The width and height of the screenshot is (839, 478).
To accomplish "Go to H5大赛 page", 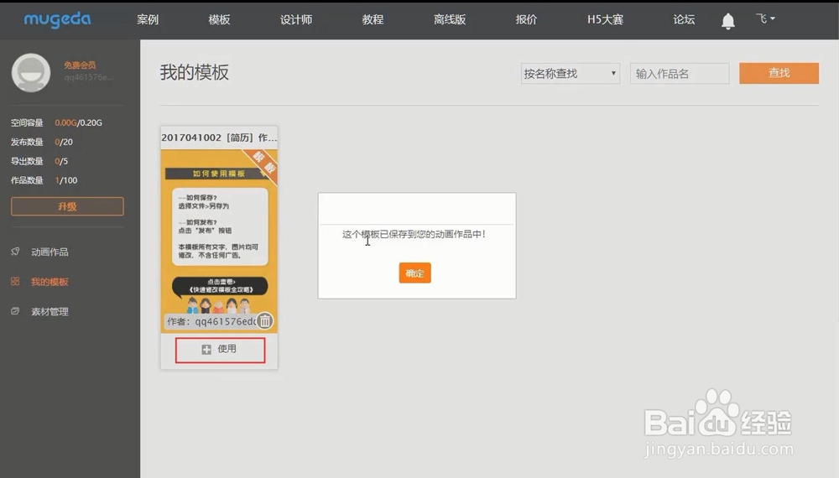I will pyautogui.click(x=605, y=20).
